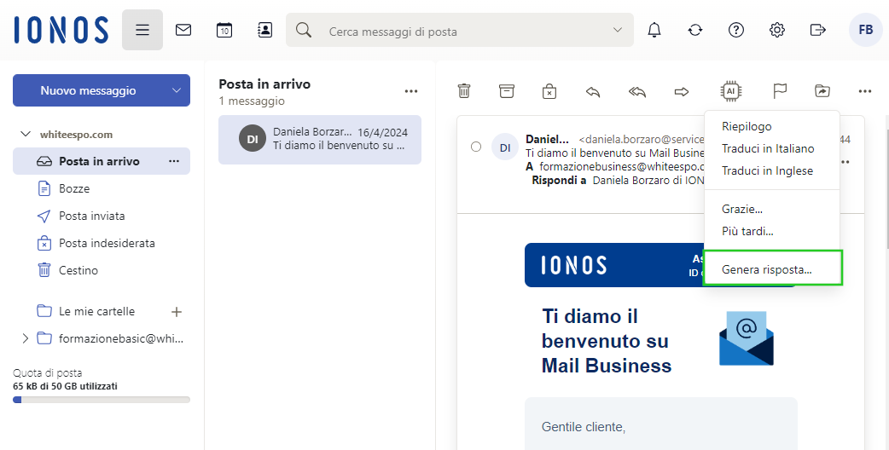Forward the message arrow icon

click(x=682, y=91)
